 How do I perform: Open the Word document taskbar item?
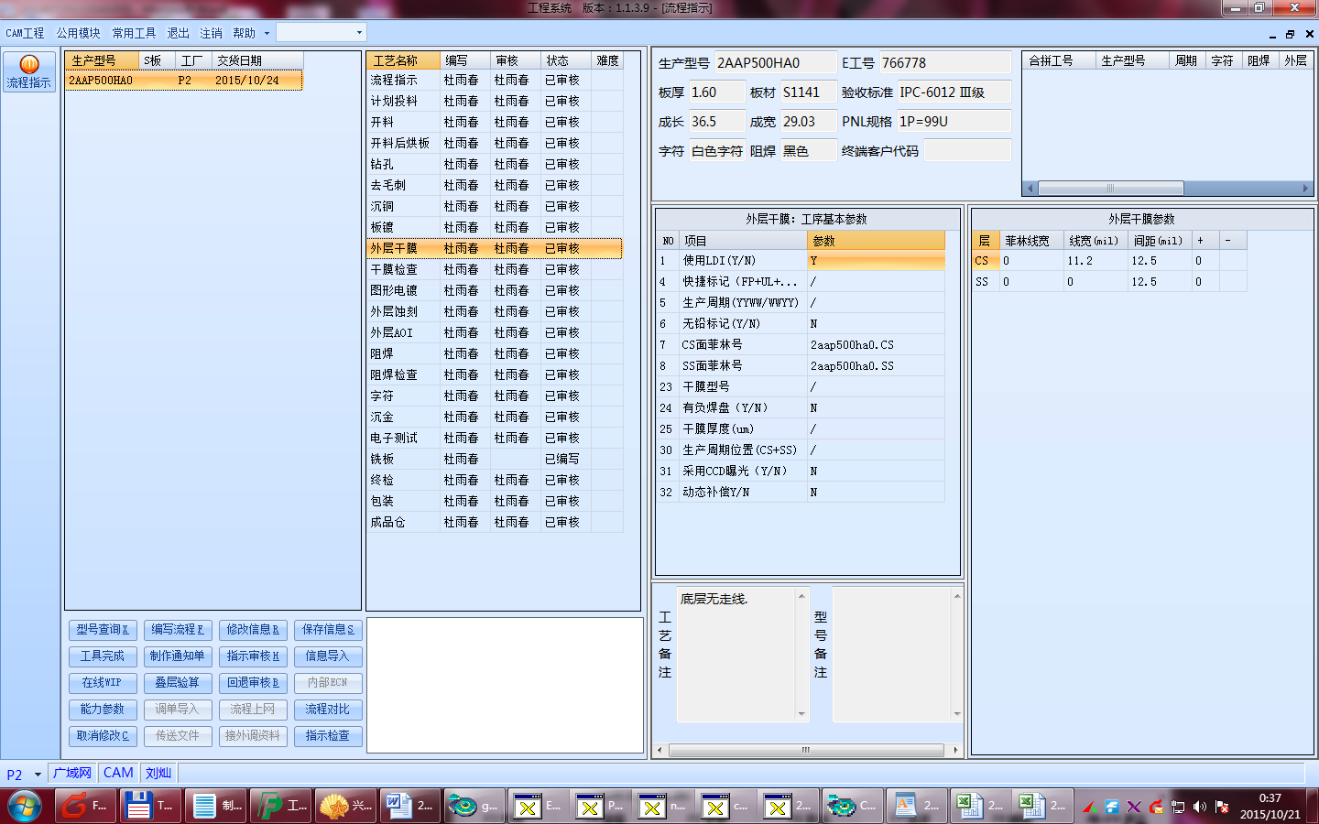point(409,806)
